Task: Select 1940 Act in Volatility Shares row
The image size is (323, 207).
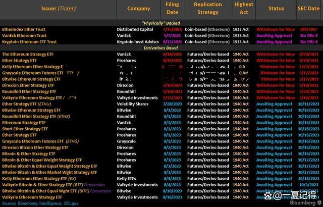Action: pyautogui.click(x=241, y=104)
